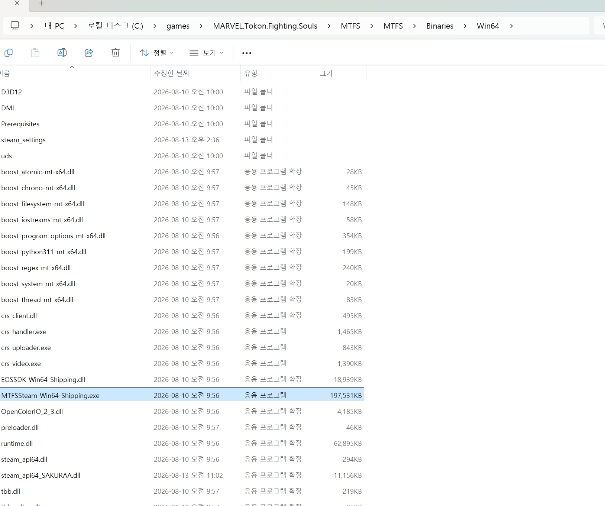This screenshot has height=506, width=605.
Task: Click the 197,531KB size cell
Action: pos(346,396)
